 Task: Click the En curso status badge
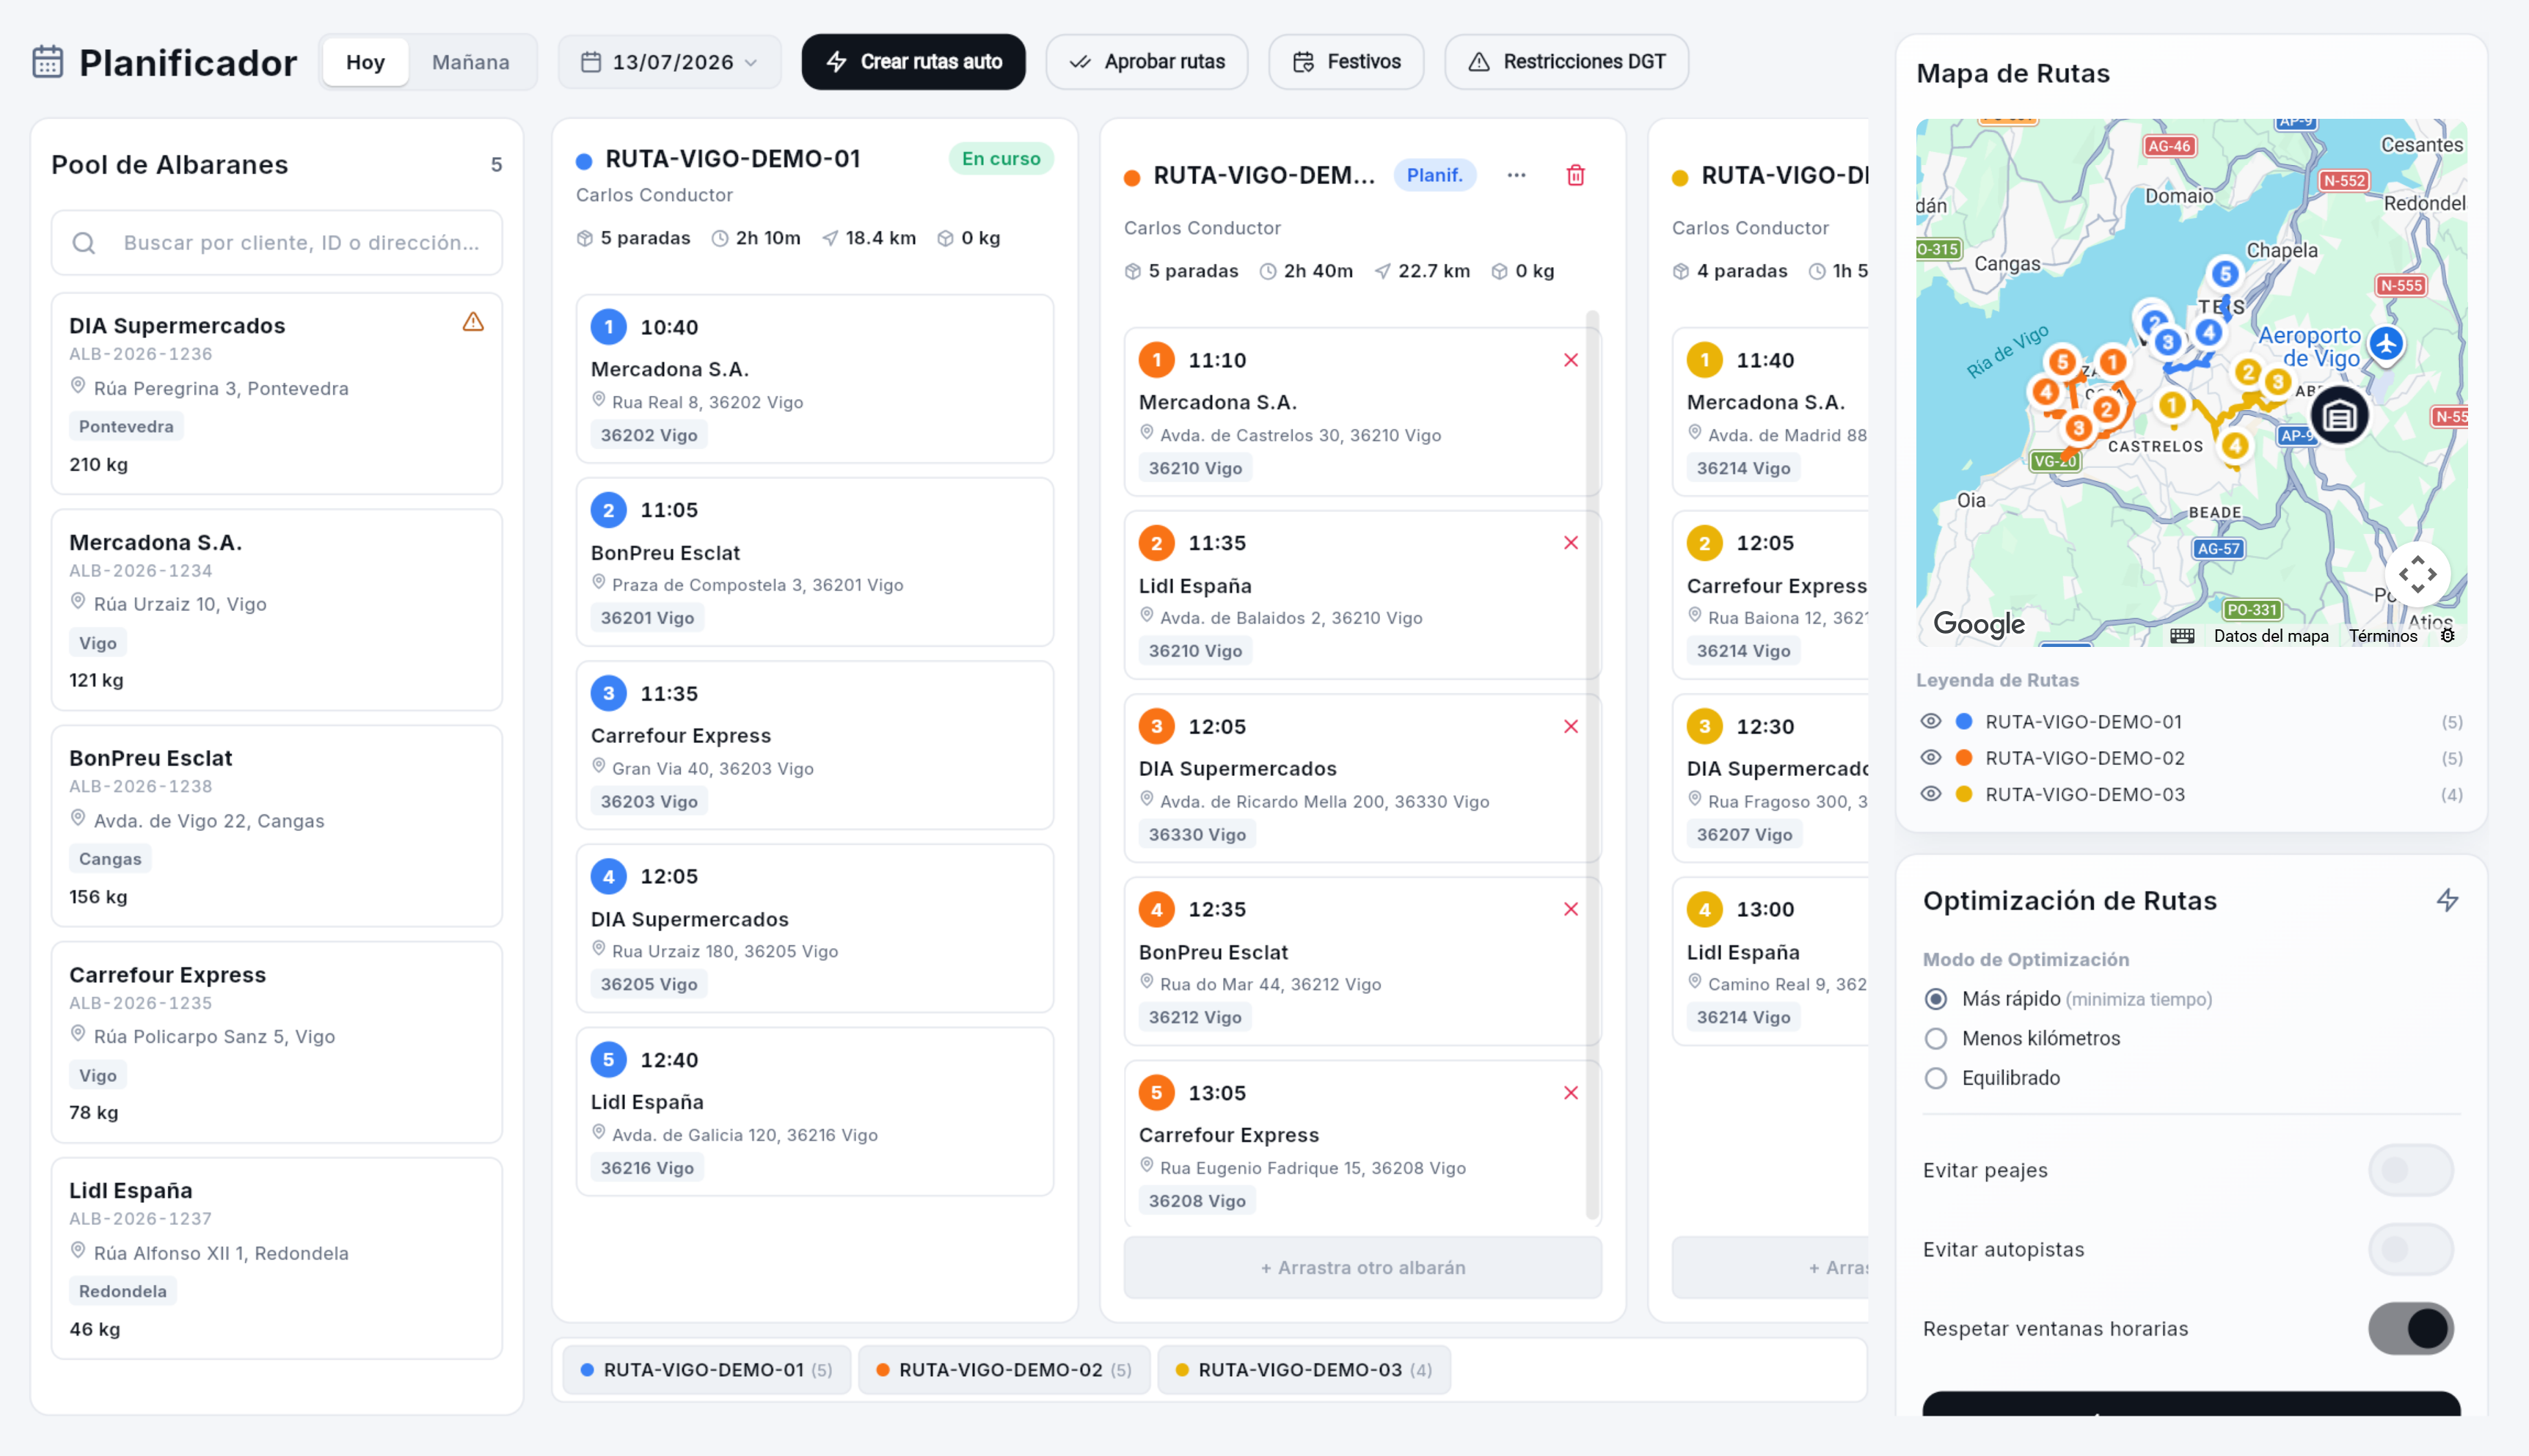pos(1000,159)
